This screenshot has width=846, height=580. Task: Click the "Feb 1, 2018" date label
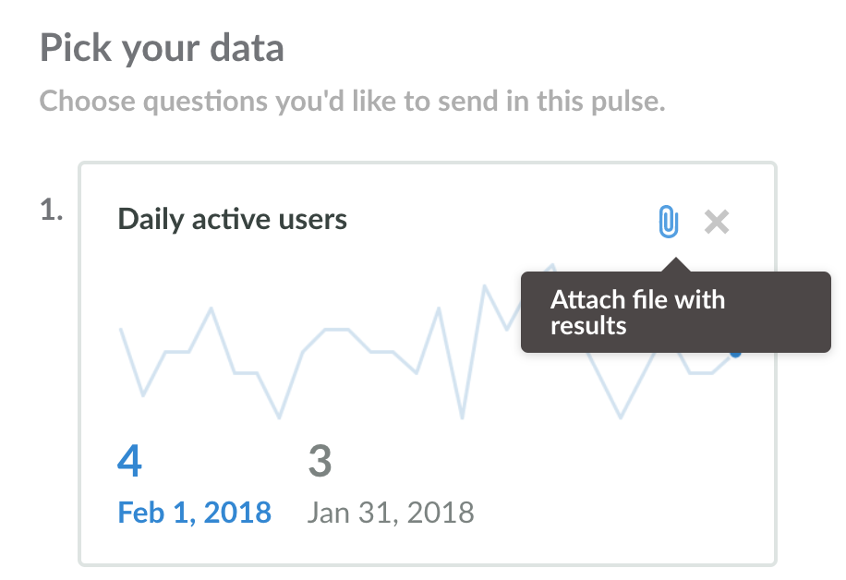coord(195,512)
